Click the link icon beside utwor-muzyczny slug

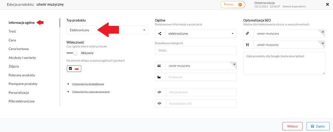[247, 34]
